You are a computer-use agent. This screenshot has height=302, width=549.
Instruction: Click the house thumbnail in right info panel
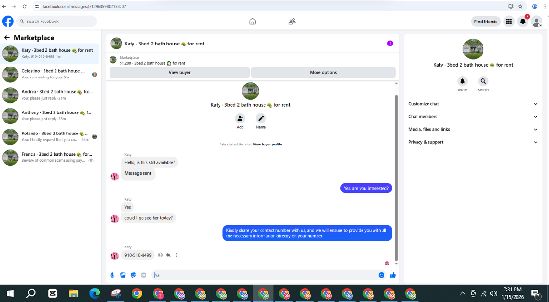point(473,49)
